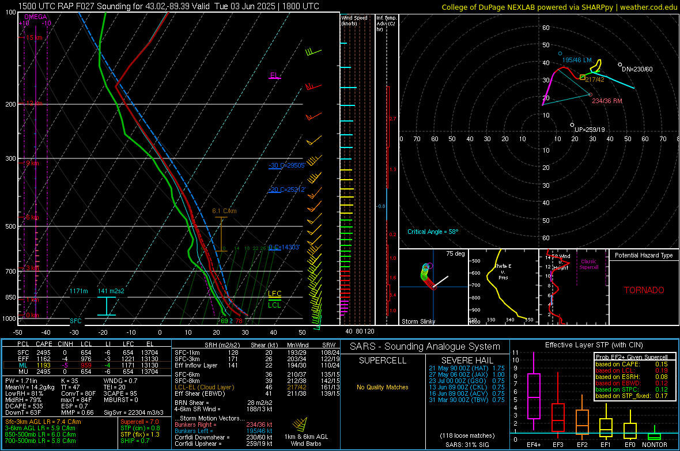Viewport: 680px width, 451px height.
Task: Click the Wind Speed (knots) panel heading
Action: [354, 20]
